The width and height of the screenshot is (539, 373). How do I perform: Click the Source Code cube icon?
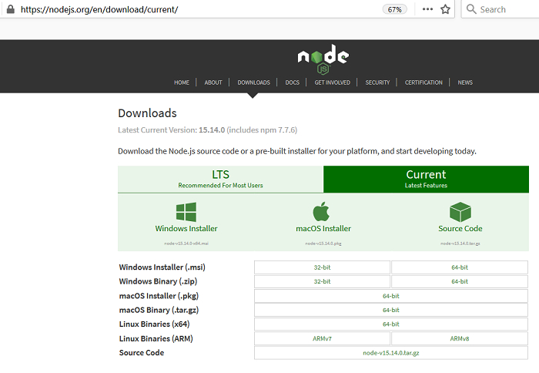click(460, 212)
